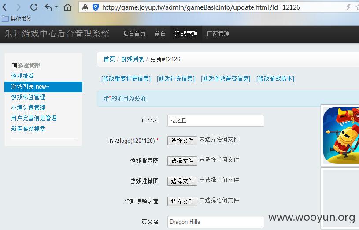Open [修改游戏兼容信息] link
This screenshot has width=359, height=230.
(226, 78)
